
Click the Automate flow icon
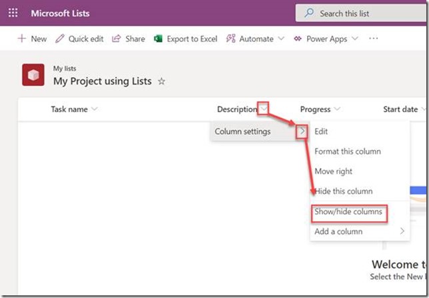coord(231,39)
